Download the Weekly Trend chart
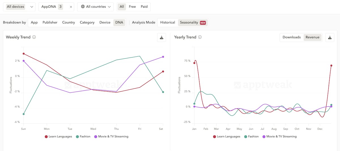340x151 pixels. point(161,37)
